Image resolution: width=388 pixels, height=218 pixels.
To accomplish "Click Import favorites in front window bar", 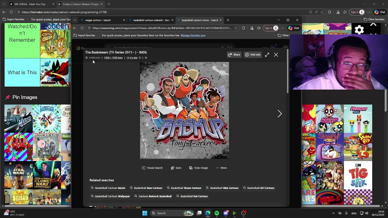I will click(84, 35).
